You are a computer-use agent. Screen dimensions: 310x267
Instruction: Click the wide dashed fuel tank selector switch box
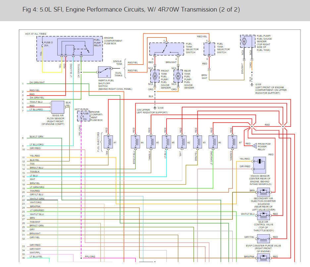coord(167,49)
